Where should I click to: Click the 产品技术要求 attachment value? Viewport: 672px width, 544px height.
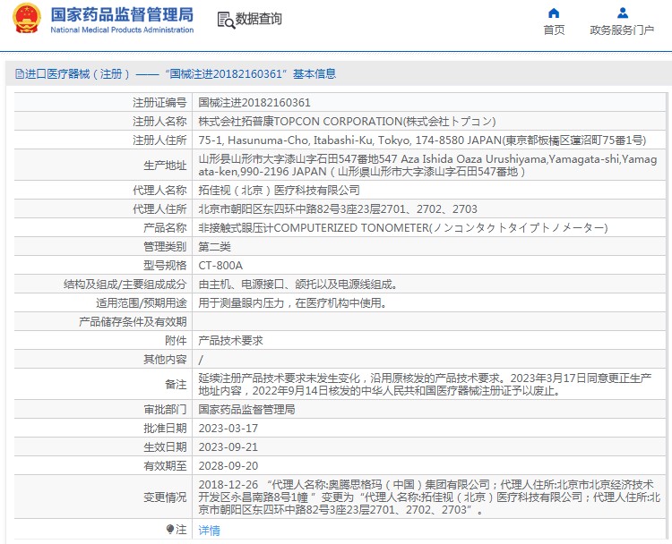[230, 340]
